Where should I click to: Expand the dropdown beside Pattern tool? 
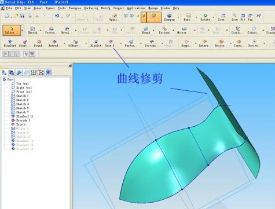click(173, 30)
